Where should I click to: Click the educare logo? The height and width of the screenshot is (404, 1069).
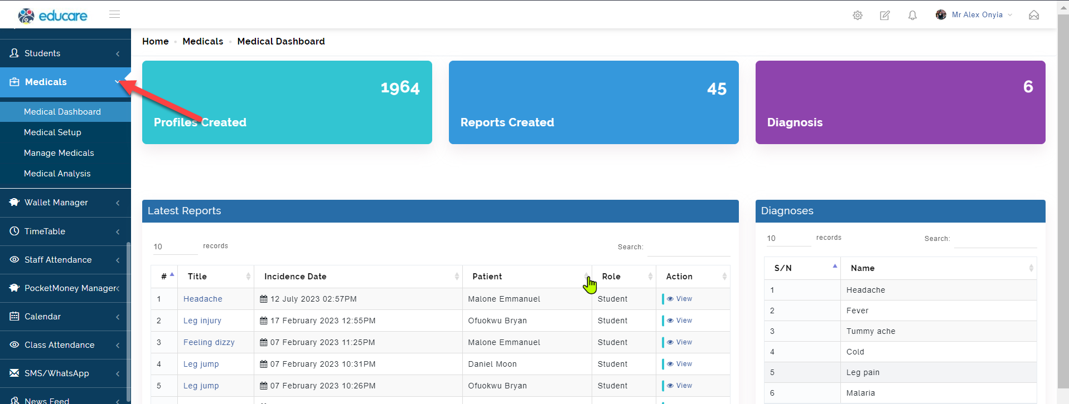pyautogui.click(x=52, y=15)
